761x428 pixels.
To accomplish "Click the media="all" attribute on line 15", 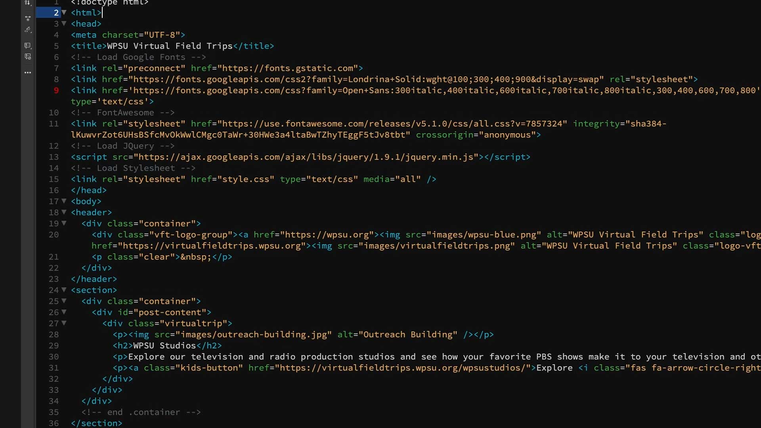I will tap(392, 179).
